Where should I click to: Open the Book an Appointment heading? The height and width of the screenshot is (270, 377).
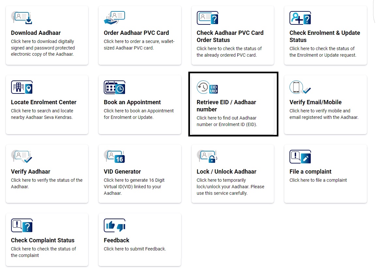pos(132,102)
